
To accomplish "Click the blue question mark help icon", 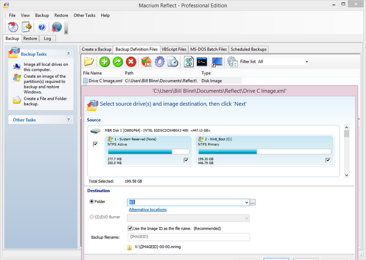I will tap(42, 27).
